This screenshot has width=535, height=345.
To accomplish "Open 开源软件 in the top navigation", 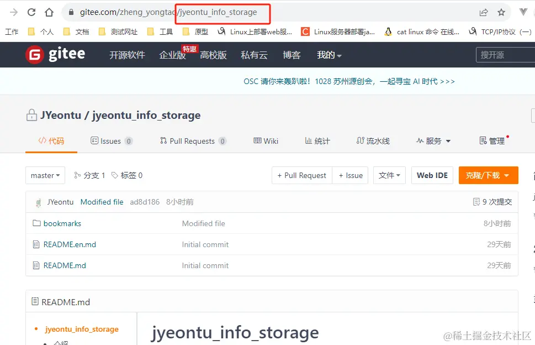I will (127, 55).
